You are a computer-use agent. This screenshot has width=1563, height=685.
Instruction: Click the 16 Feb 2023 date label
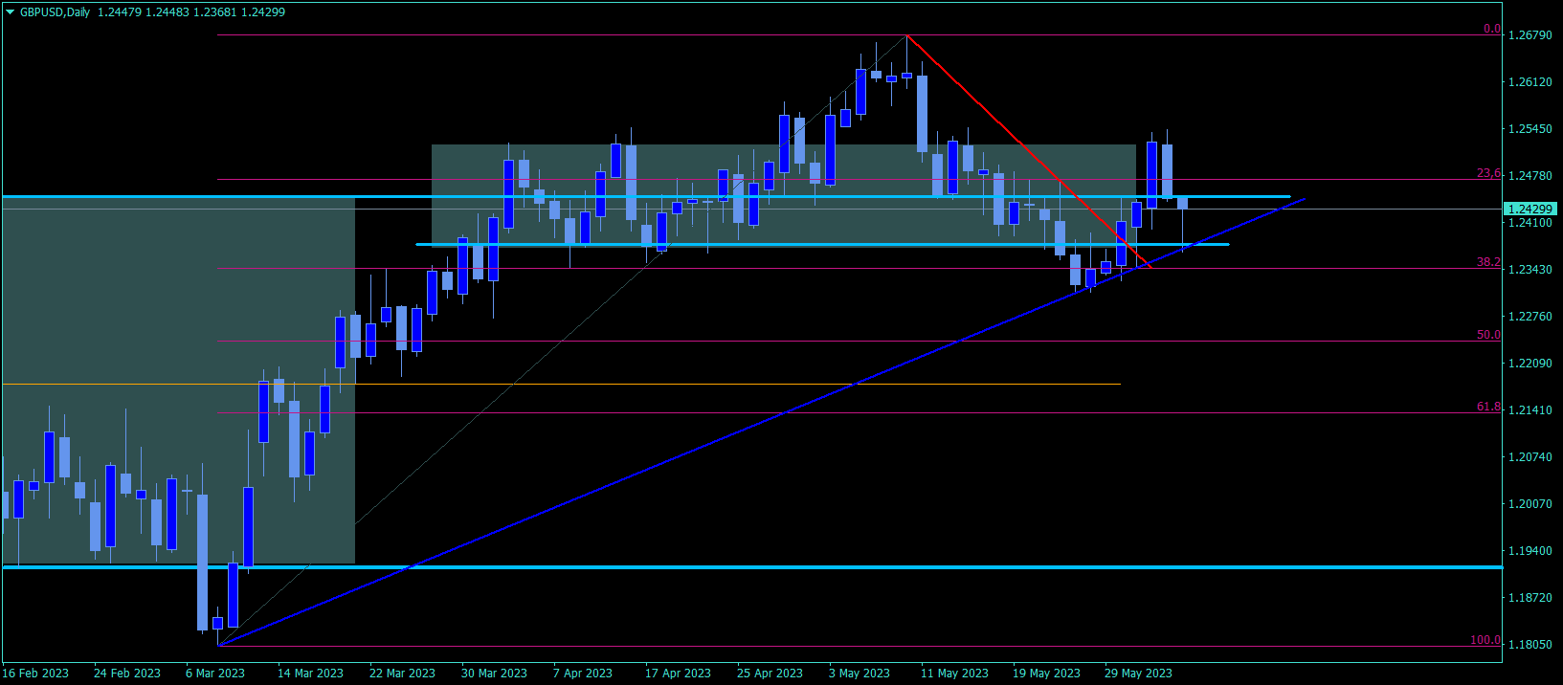click(x=35, y=674)
